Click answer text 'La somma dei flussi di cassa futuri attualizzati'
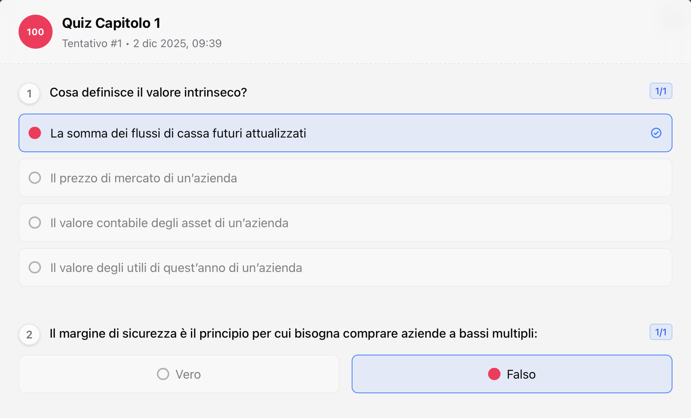 click(178, 133)
